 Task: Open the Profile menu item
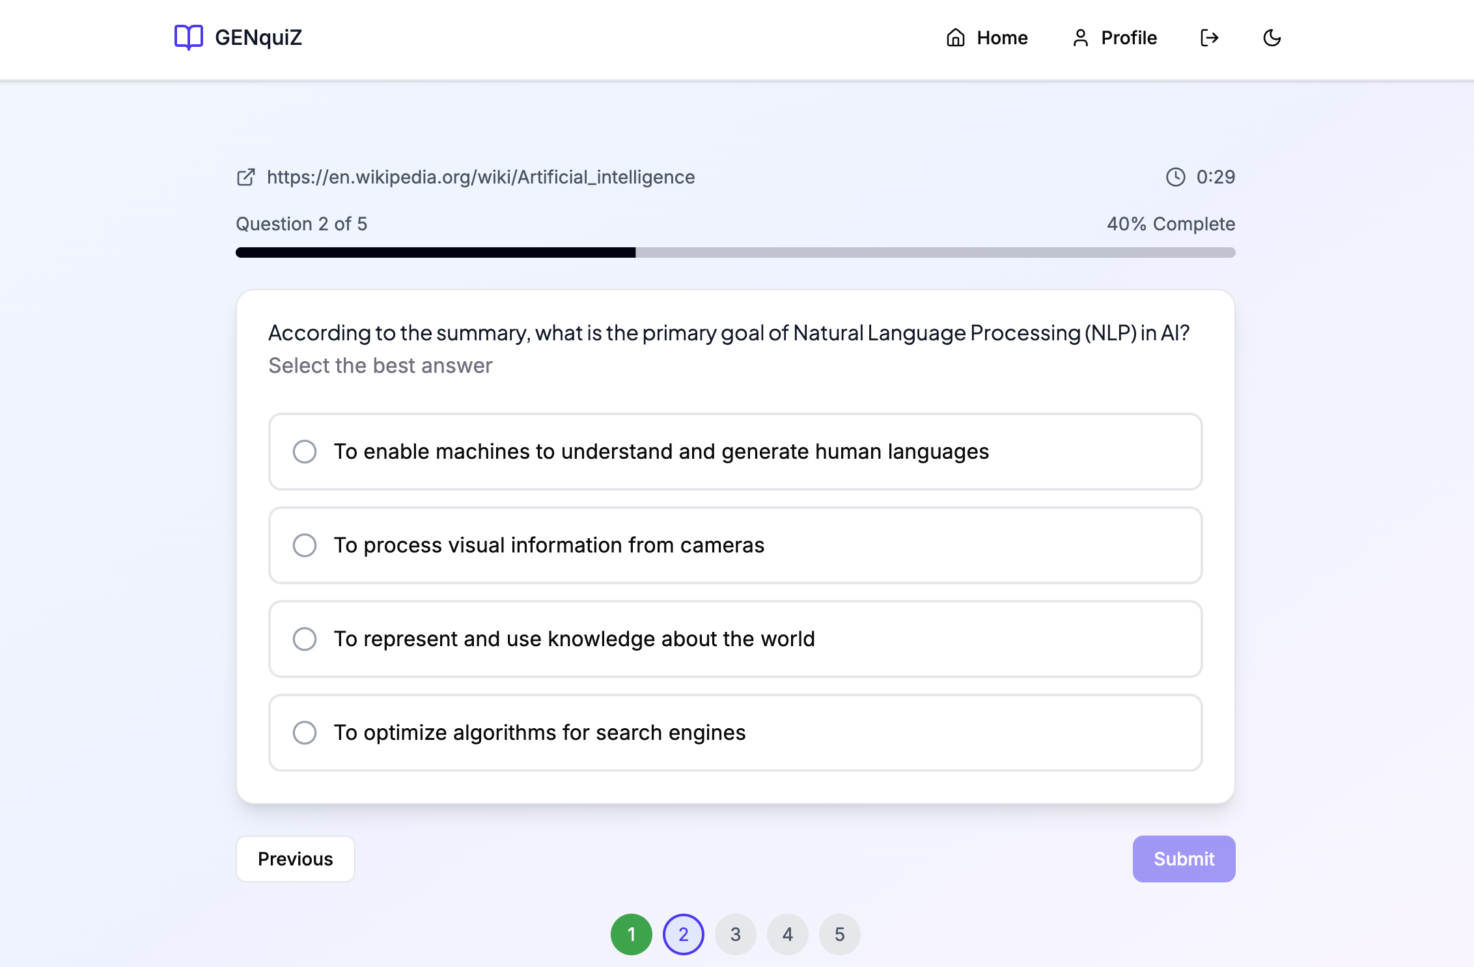1128,38
